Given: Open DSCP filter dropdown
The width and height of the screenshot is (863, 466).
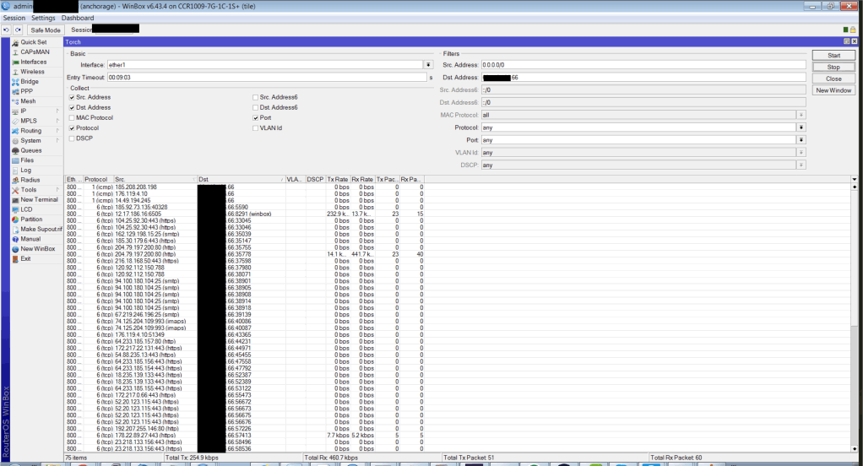Looking at the screenshot, I should point(801,165).
